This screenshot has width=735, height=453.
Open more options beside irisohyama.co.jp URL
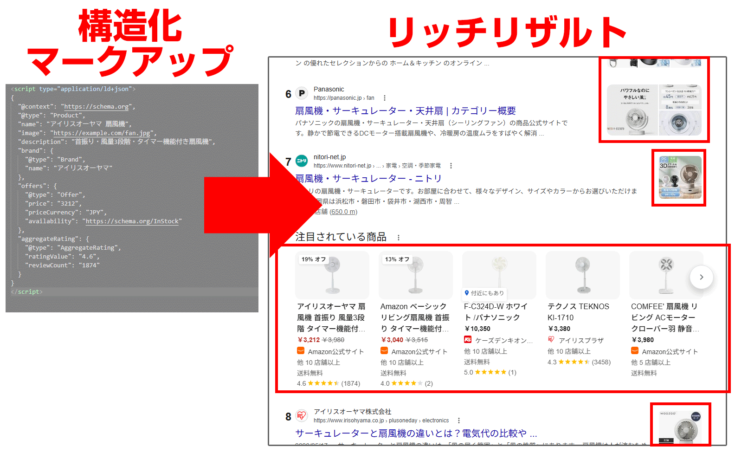click(x=458, y=421)
